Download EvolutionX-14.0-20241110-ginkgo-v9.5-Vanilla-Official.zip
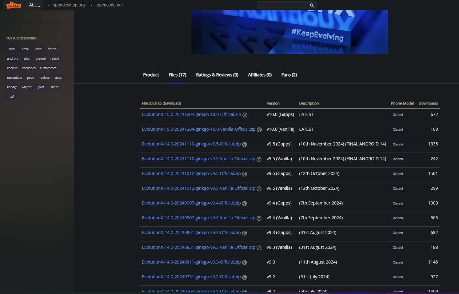The width and height of the screenshot is (459, 294). pyautogui.click(x=198, y=159)
